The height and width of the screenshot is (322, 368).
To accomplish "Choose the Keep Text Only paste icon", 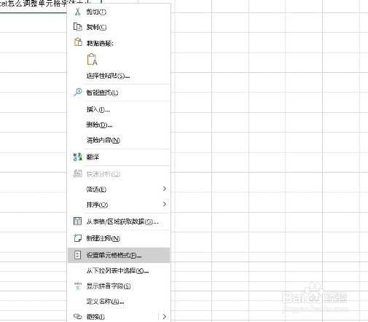I will [x=92, y=59].
